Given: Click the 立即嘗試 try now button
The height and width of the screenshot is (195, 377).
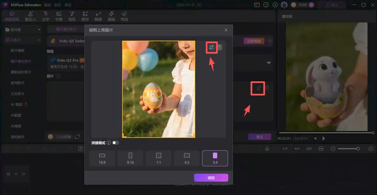Looking at the screenshot, I should point(254,41).
